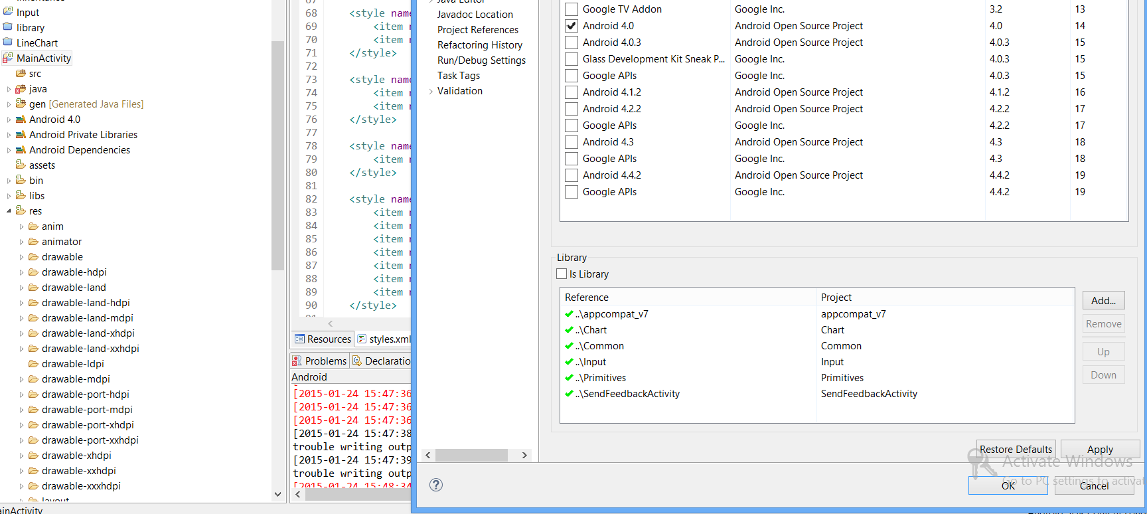Select Javadoc Location in properties list
Viewport: 1147px width, 514px height.
tap(475, 15)
